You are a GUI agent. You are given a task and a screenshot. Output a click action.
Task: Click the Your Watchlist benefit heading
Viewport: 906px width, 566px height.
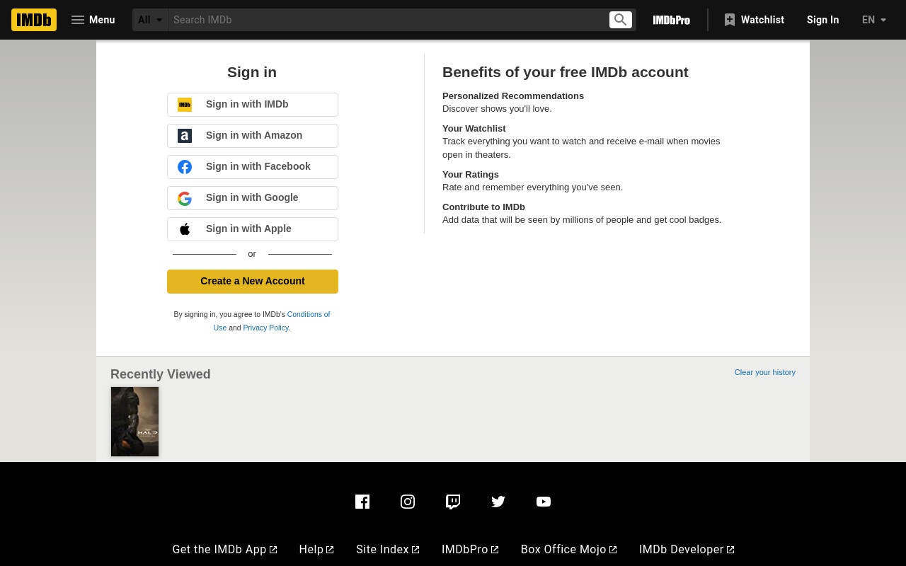pyautogui.click(x=474, y=129)
